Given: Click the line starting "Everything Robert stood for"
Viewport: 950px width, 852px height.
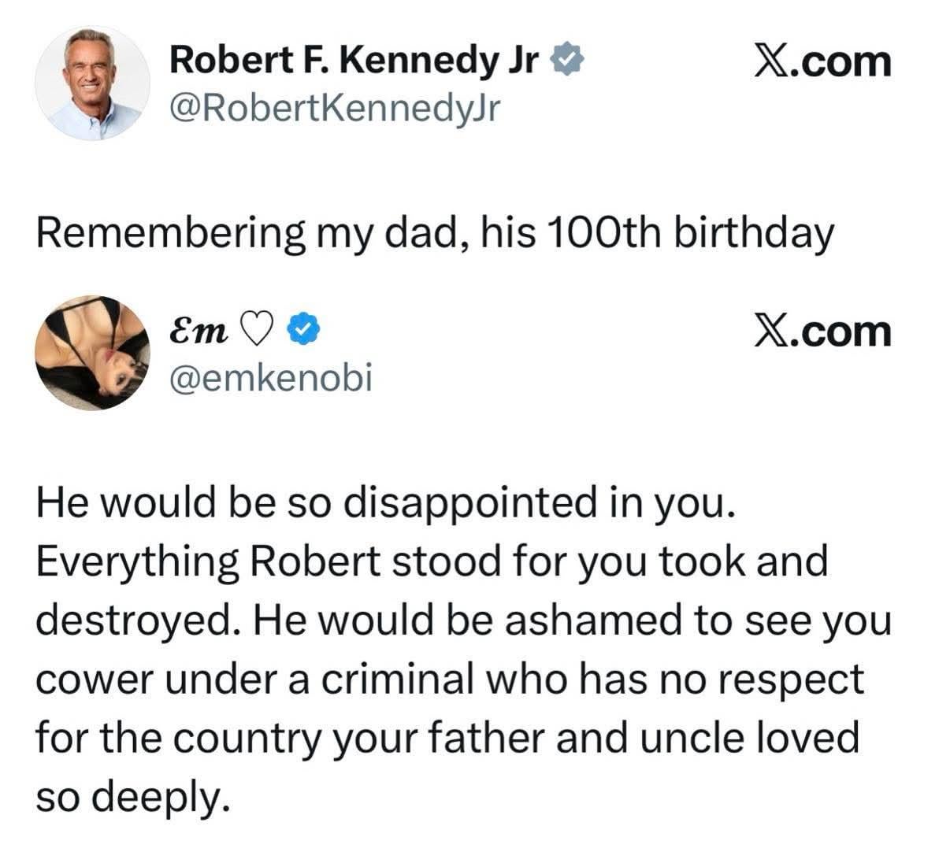Looking at the screenshot, I should (x=432, y=561).
